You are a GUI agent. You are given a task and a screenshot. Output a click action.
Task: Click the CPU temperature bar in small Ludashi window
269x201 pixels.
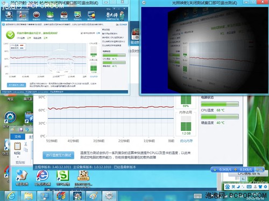pyautogui.click(x=114, y=55)
